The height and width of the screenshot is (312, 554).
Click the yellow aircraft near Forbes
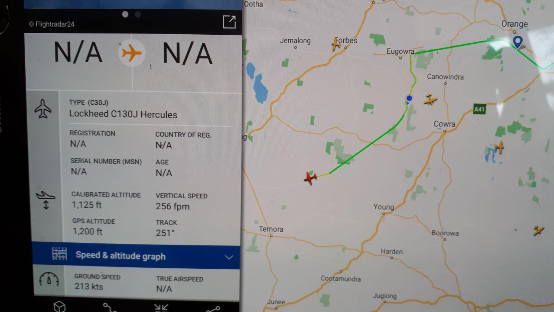(x=336, y=44)
